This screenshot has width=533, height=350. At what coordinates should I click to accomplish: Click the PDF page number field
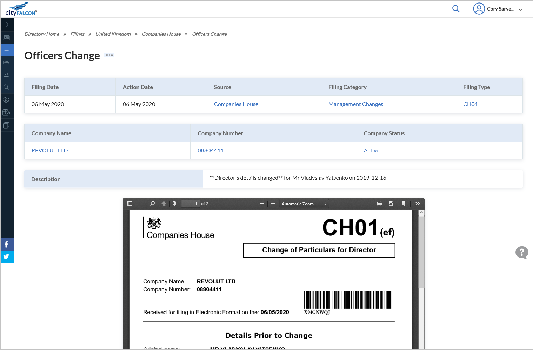[191, 204]
